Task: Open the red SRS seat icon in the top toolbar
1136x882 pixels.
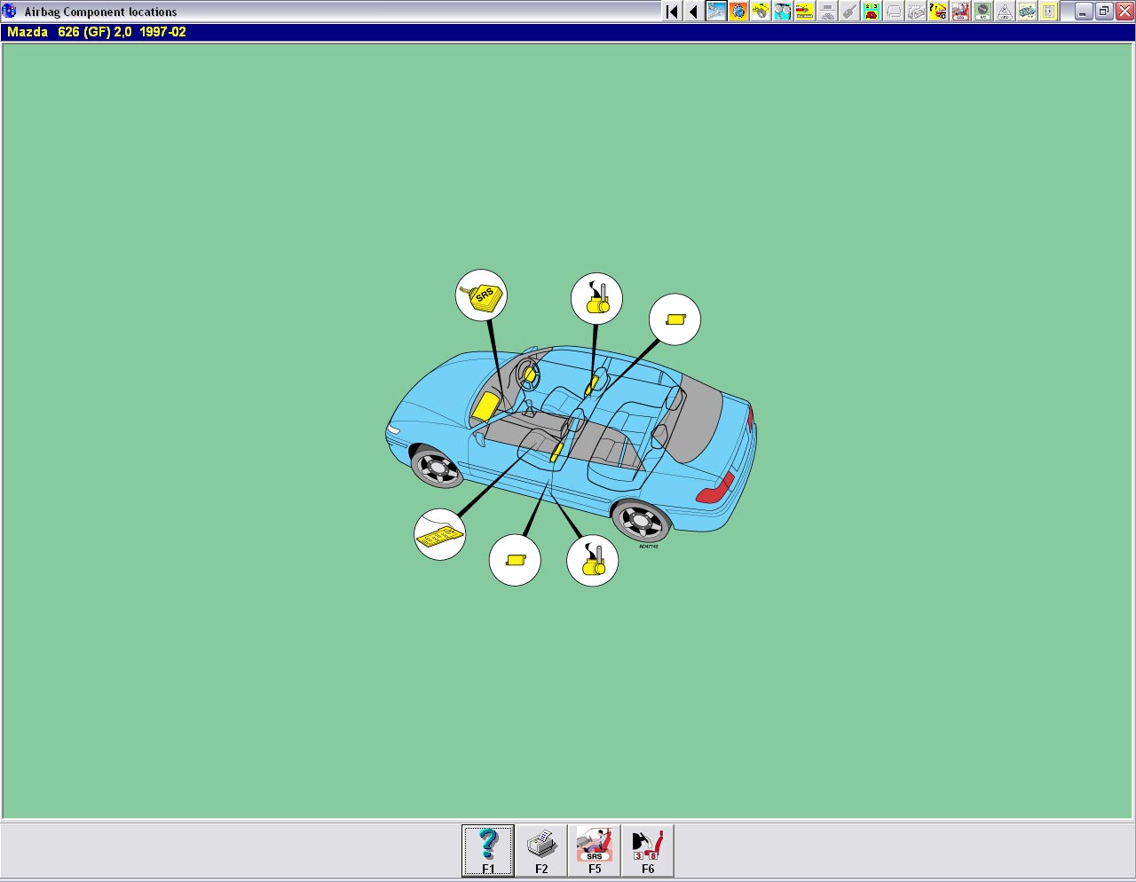Action: coord(960,12)
